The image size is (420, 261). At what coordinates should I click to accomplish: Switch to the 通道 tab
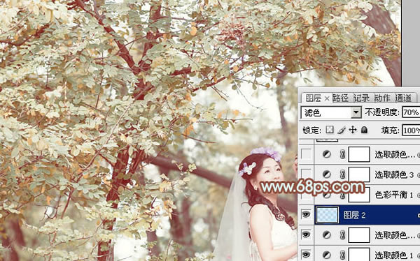tap(403, 98)
